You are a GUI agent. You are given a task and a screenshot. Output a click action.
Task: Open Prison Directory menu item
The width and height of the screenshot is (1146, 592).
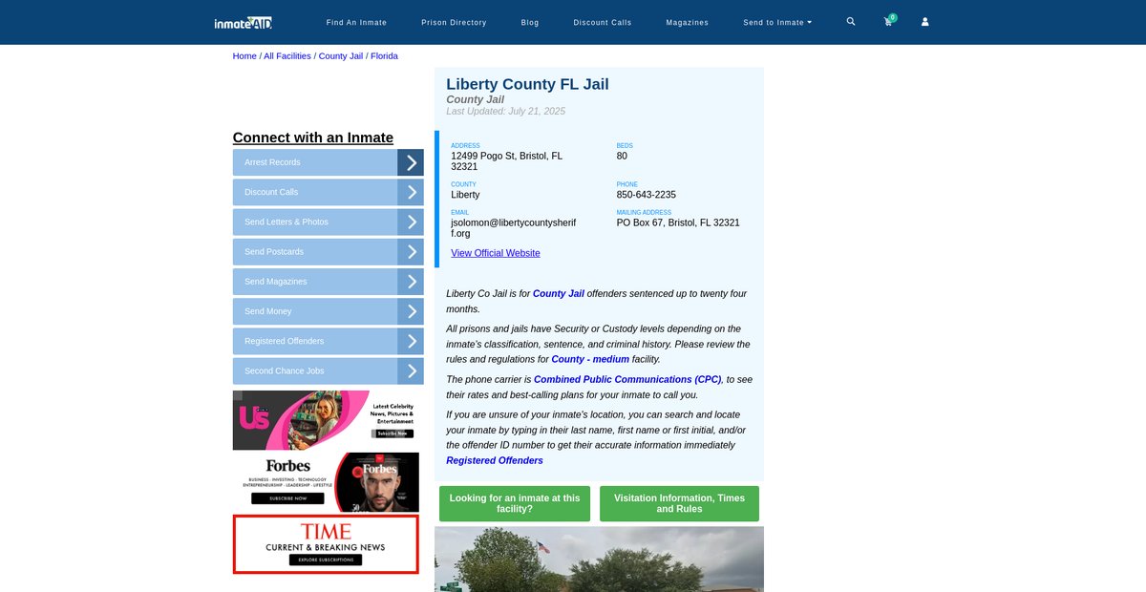pyautogui.click(x=454, y=22)
